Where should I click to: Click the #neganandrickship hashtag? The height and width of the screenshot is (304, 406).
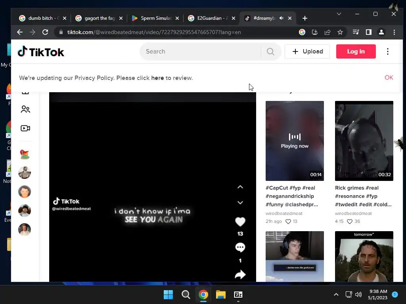pos(290,196)
